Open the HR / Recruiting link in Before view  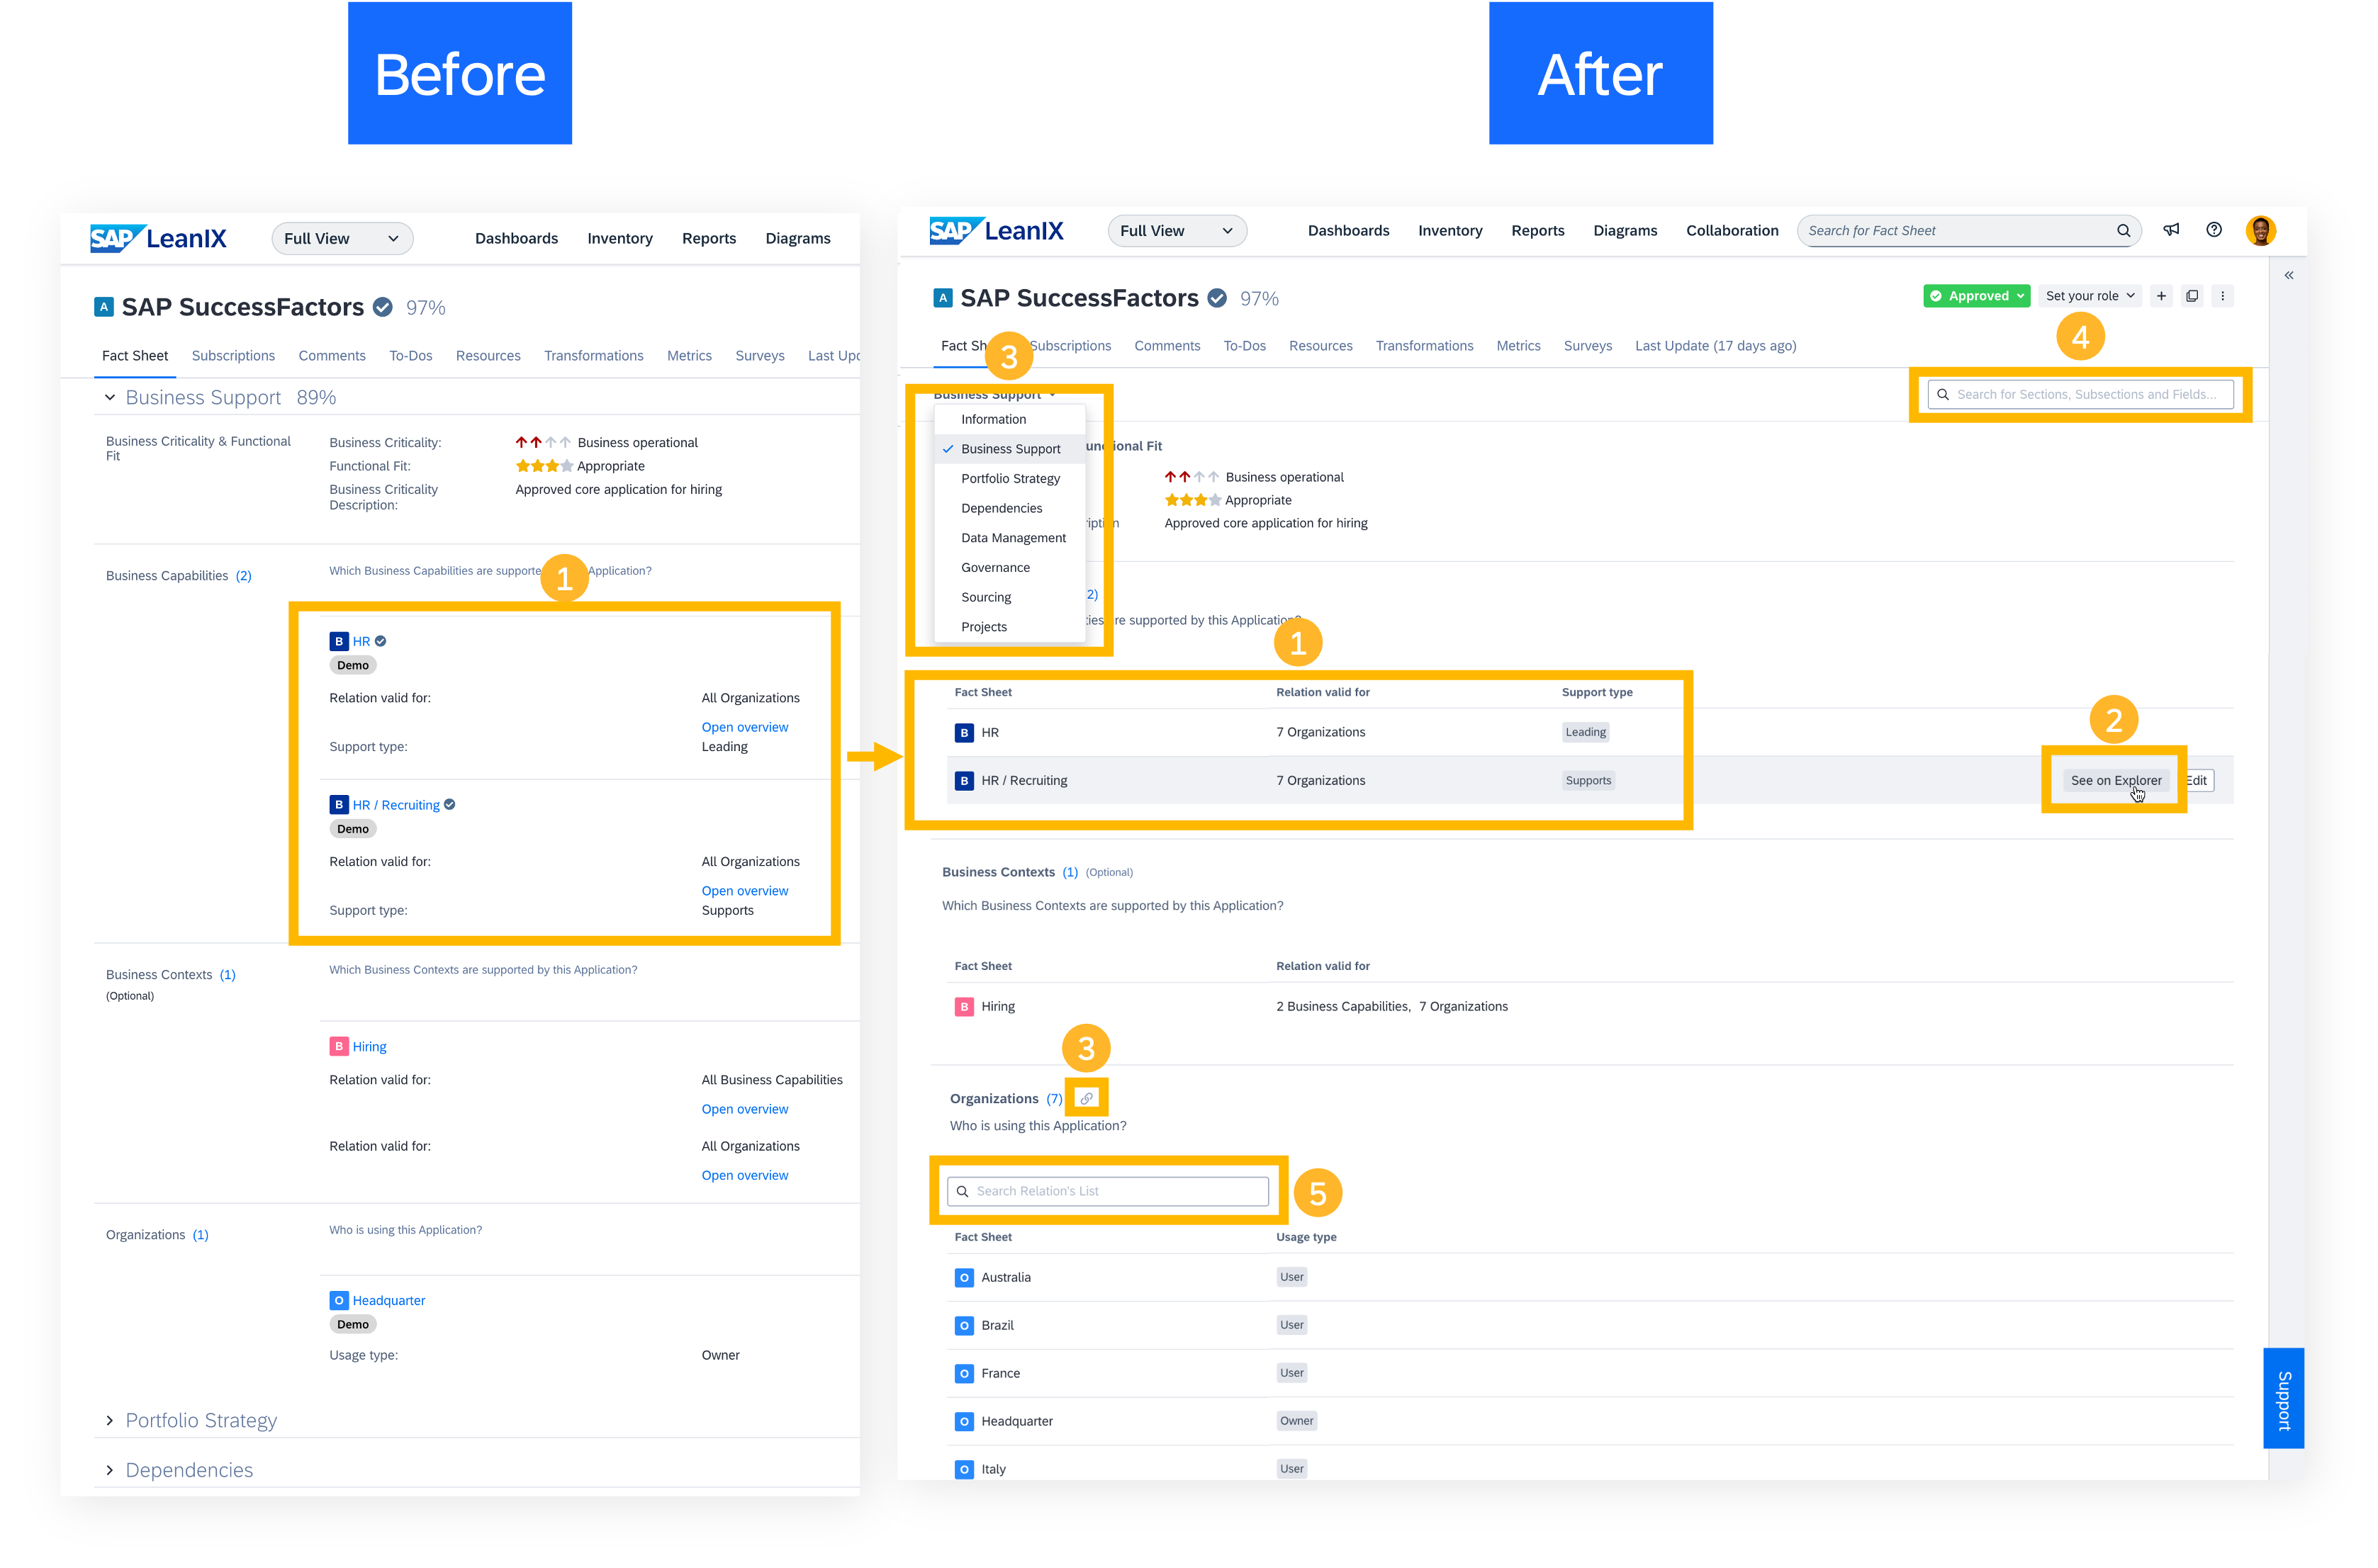[396, 805]
